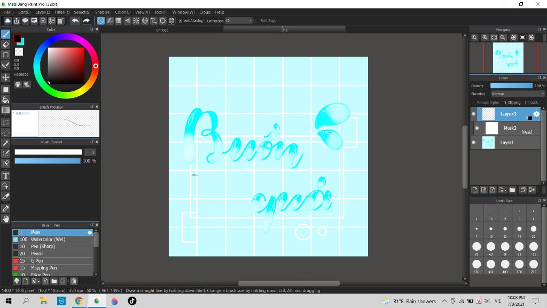Adjust the layer Opacity slider

(511, 86)
